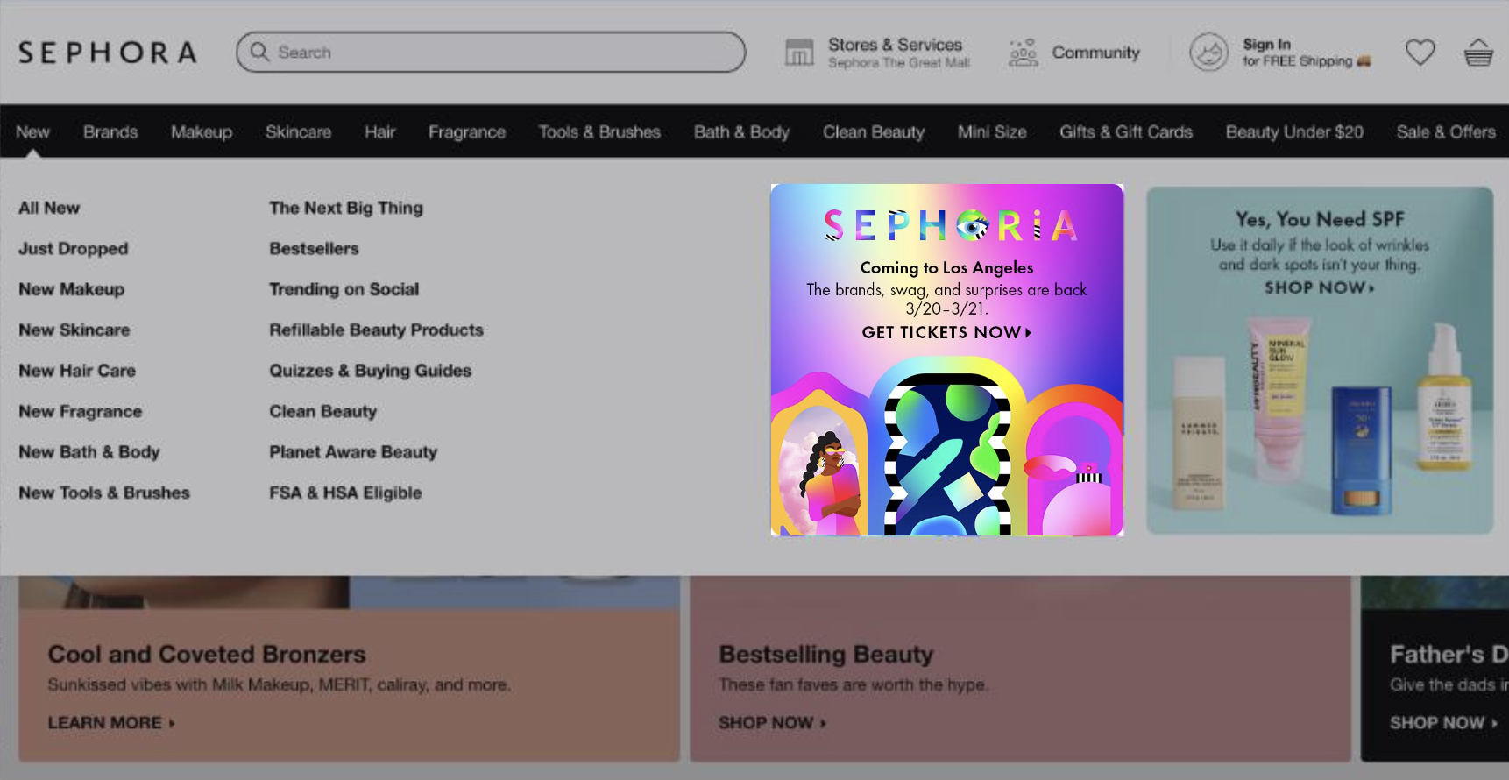The height and width of the screenshot is (780, 1509).
Task: Click Shop Now under Bestselling Beauty
Action: (x=772, y=723)
